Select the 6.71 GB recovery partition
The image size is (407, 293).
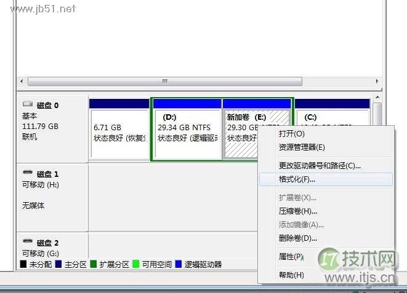click(119, 129)
